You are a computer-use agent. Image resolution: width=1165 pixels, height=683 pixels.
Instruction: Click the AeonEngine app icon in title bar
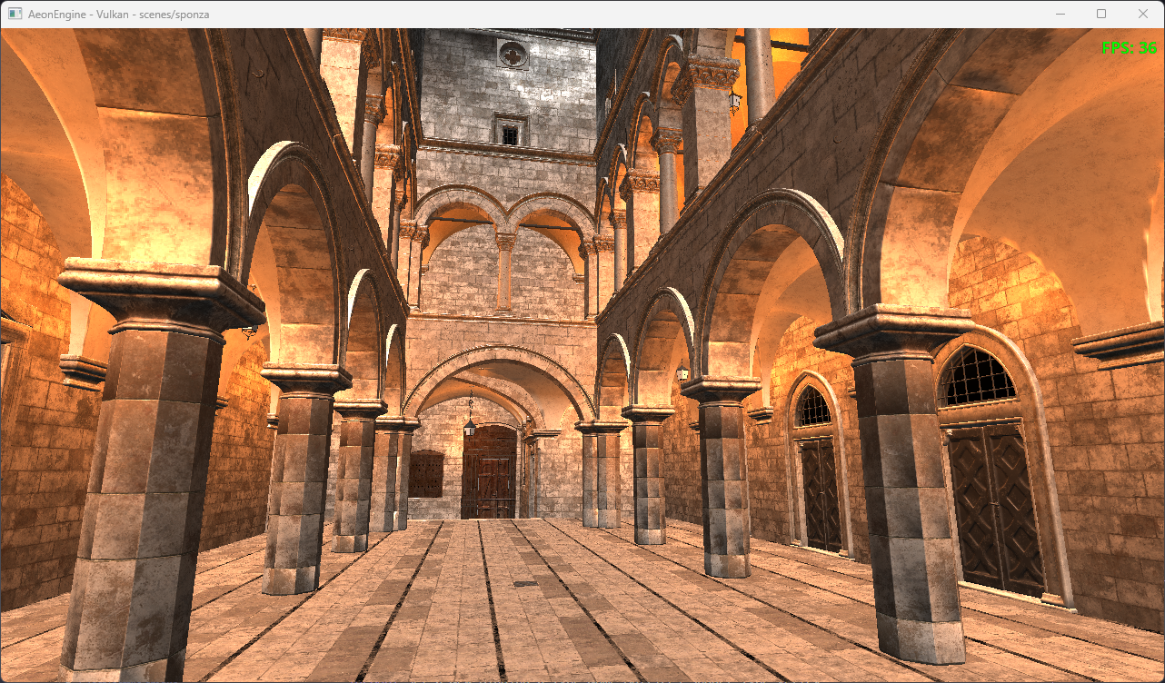tap(15, 14)
